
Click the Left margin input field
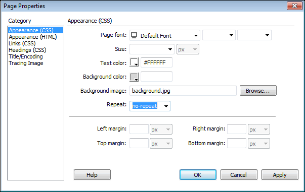click(139, 129)
